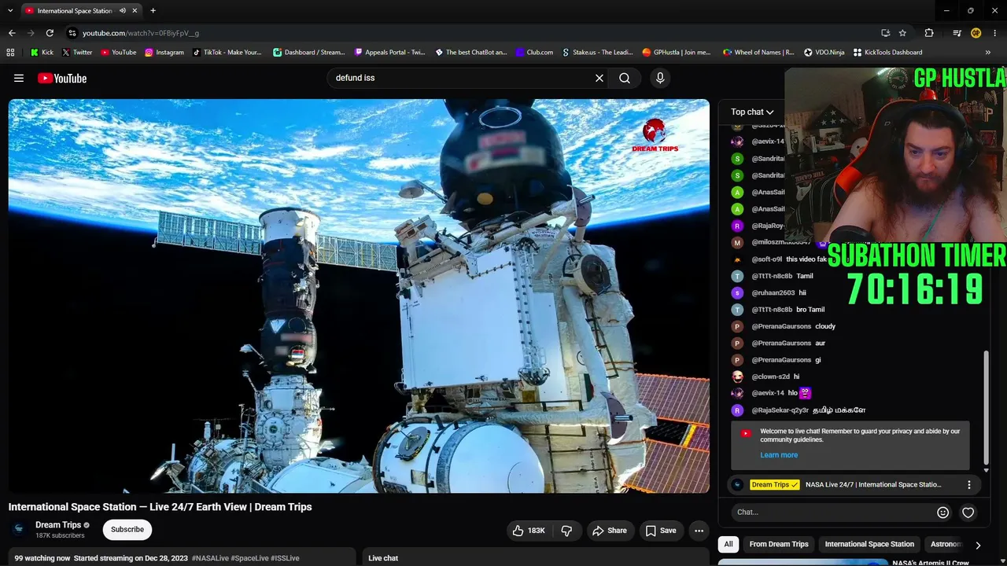The height and width of the screenshot is (566, 1007).
Task: Send a heart reaction in chat
Action: tap(968, 513)
